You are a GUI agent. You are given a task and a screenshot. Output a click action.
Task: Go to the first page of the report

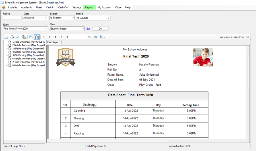(44, 37)
